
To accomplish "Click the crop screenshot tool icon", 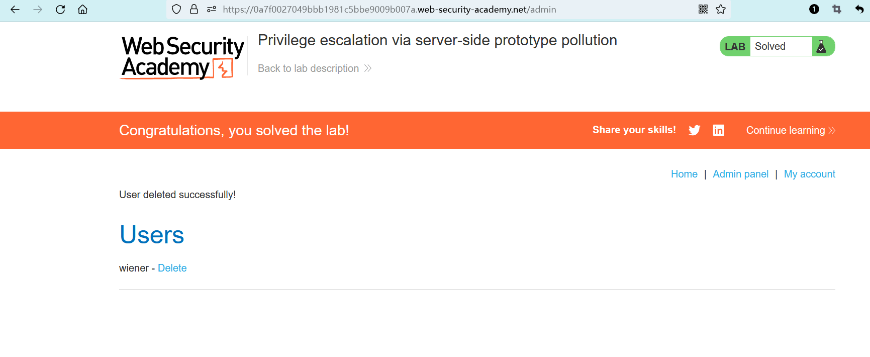I will [x=837, y=10].
